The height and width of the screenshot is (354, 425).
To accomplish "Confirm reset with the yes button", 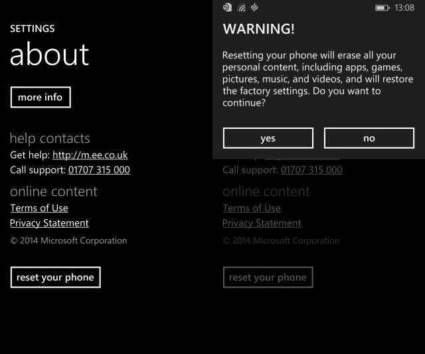I will click(x=268, y=138).
